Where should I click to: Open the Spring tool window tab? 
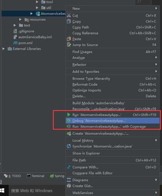(x=57, y=176)
